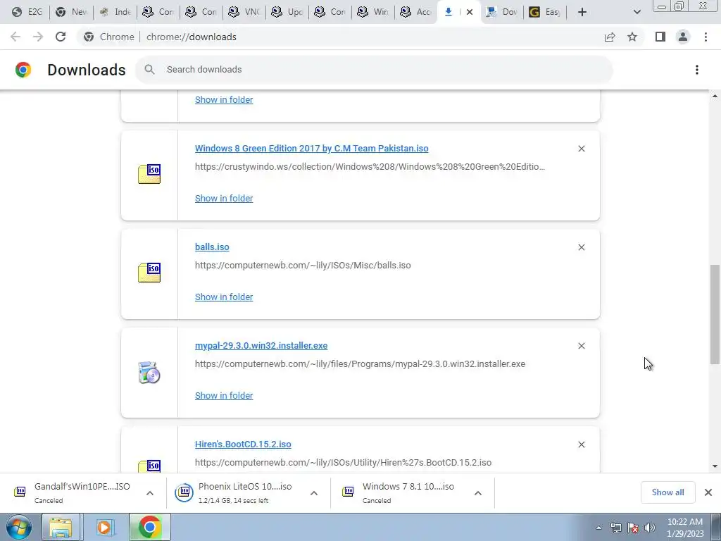Remove balls.iso from the list

click(581, 247)
